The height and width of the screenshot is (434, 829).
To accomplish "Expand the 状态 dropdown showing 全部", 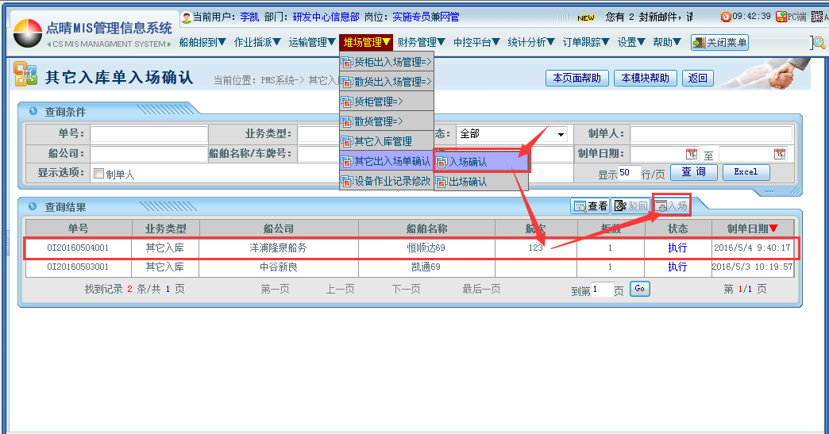I will tap(561, 134).
